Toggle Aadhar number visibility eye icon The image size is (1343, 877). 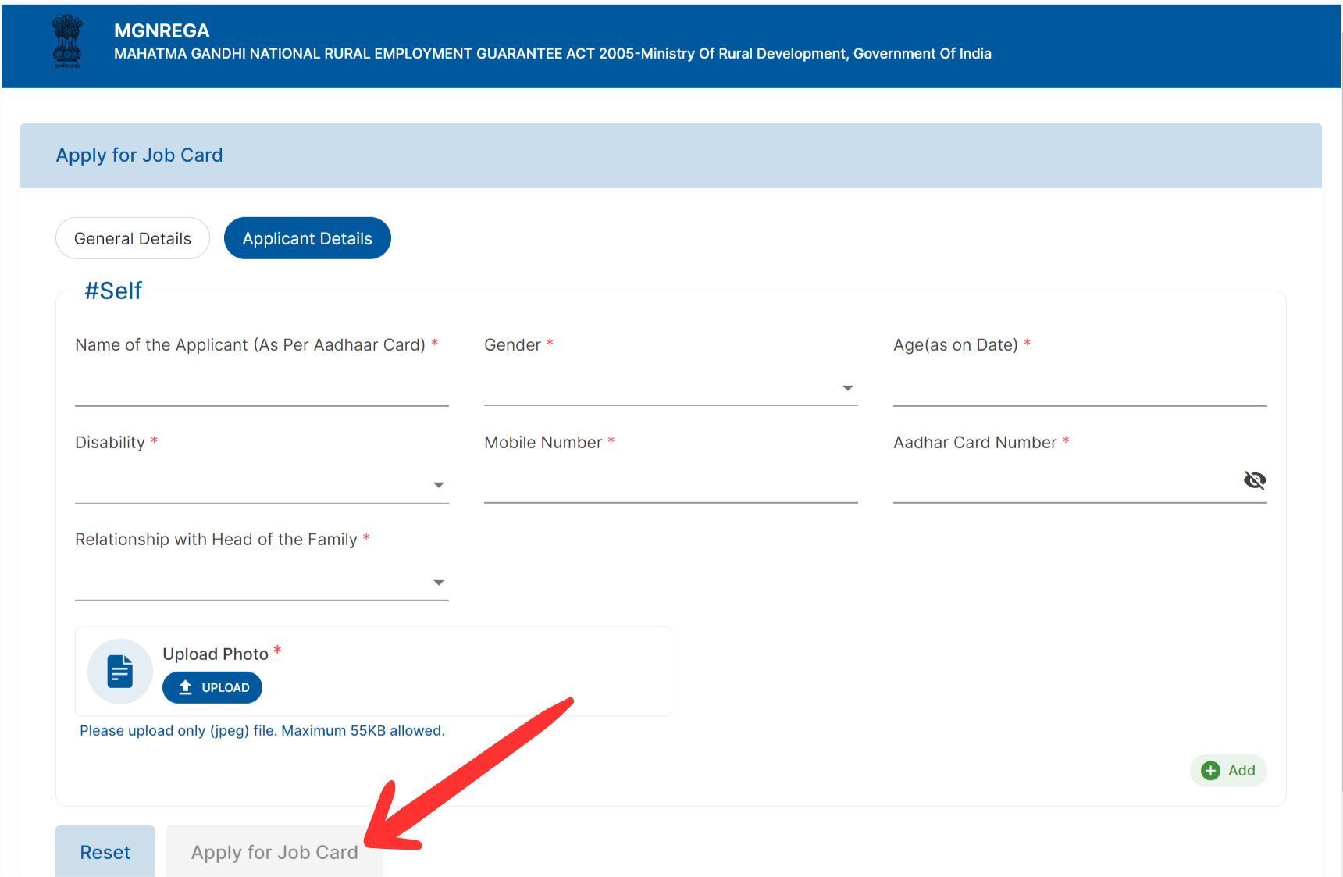pos(1254,480)
